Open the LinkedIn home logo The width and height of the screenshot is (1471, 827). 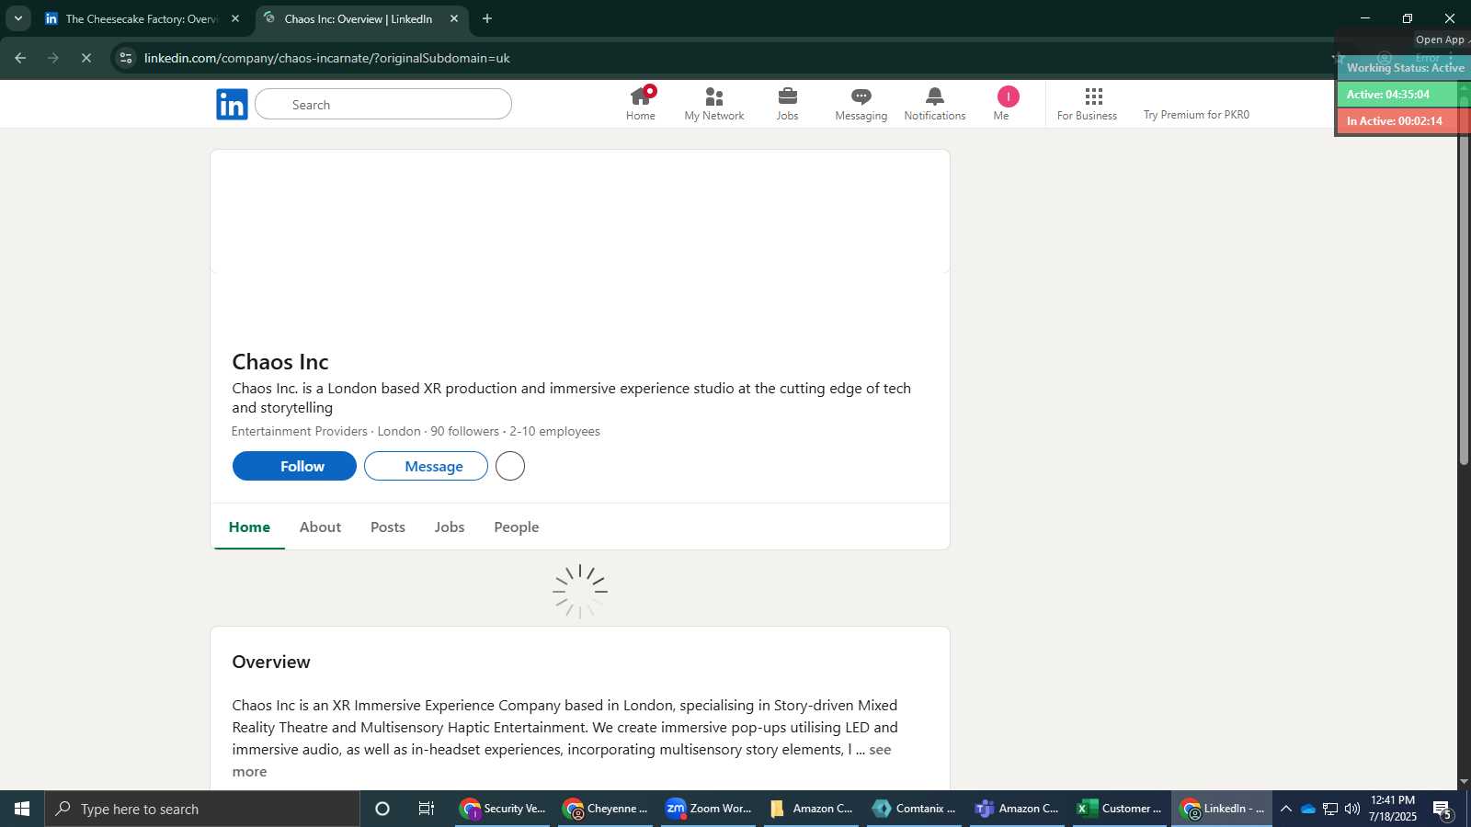coord(232,104)
